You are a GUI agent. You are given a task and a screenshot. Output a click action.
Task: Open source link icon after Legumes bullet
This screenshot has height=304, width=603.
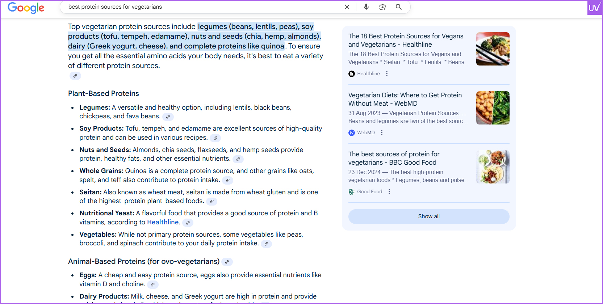168,117
